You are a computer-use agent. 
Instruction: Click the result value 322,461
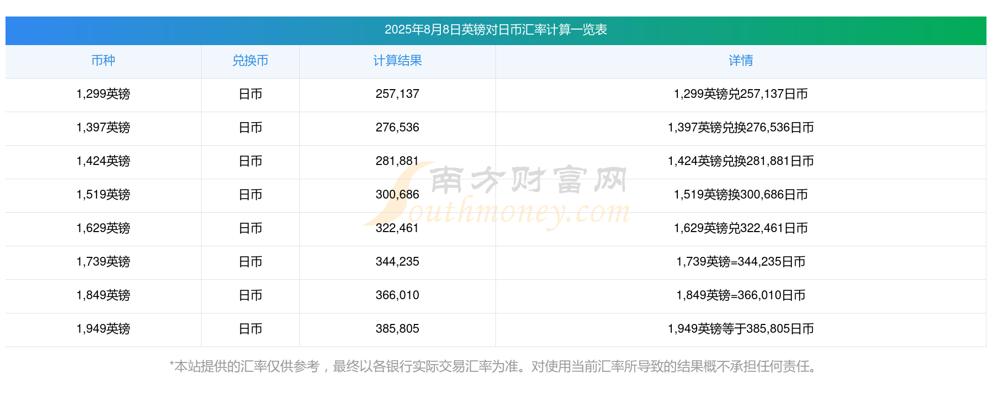[397, 228]
